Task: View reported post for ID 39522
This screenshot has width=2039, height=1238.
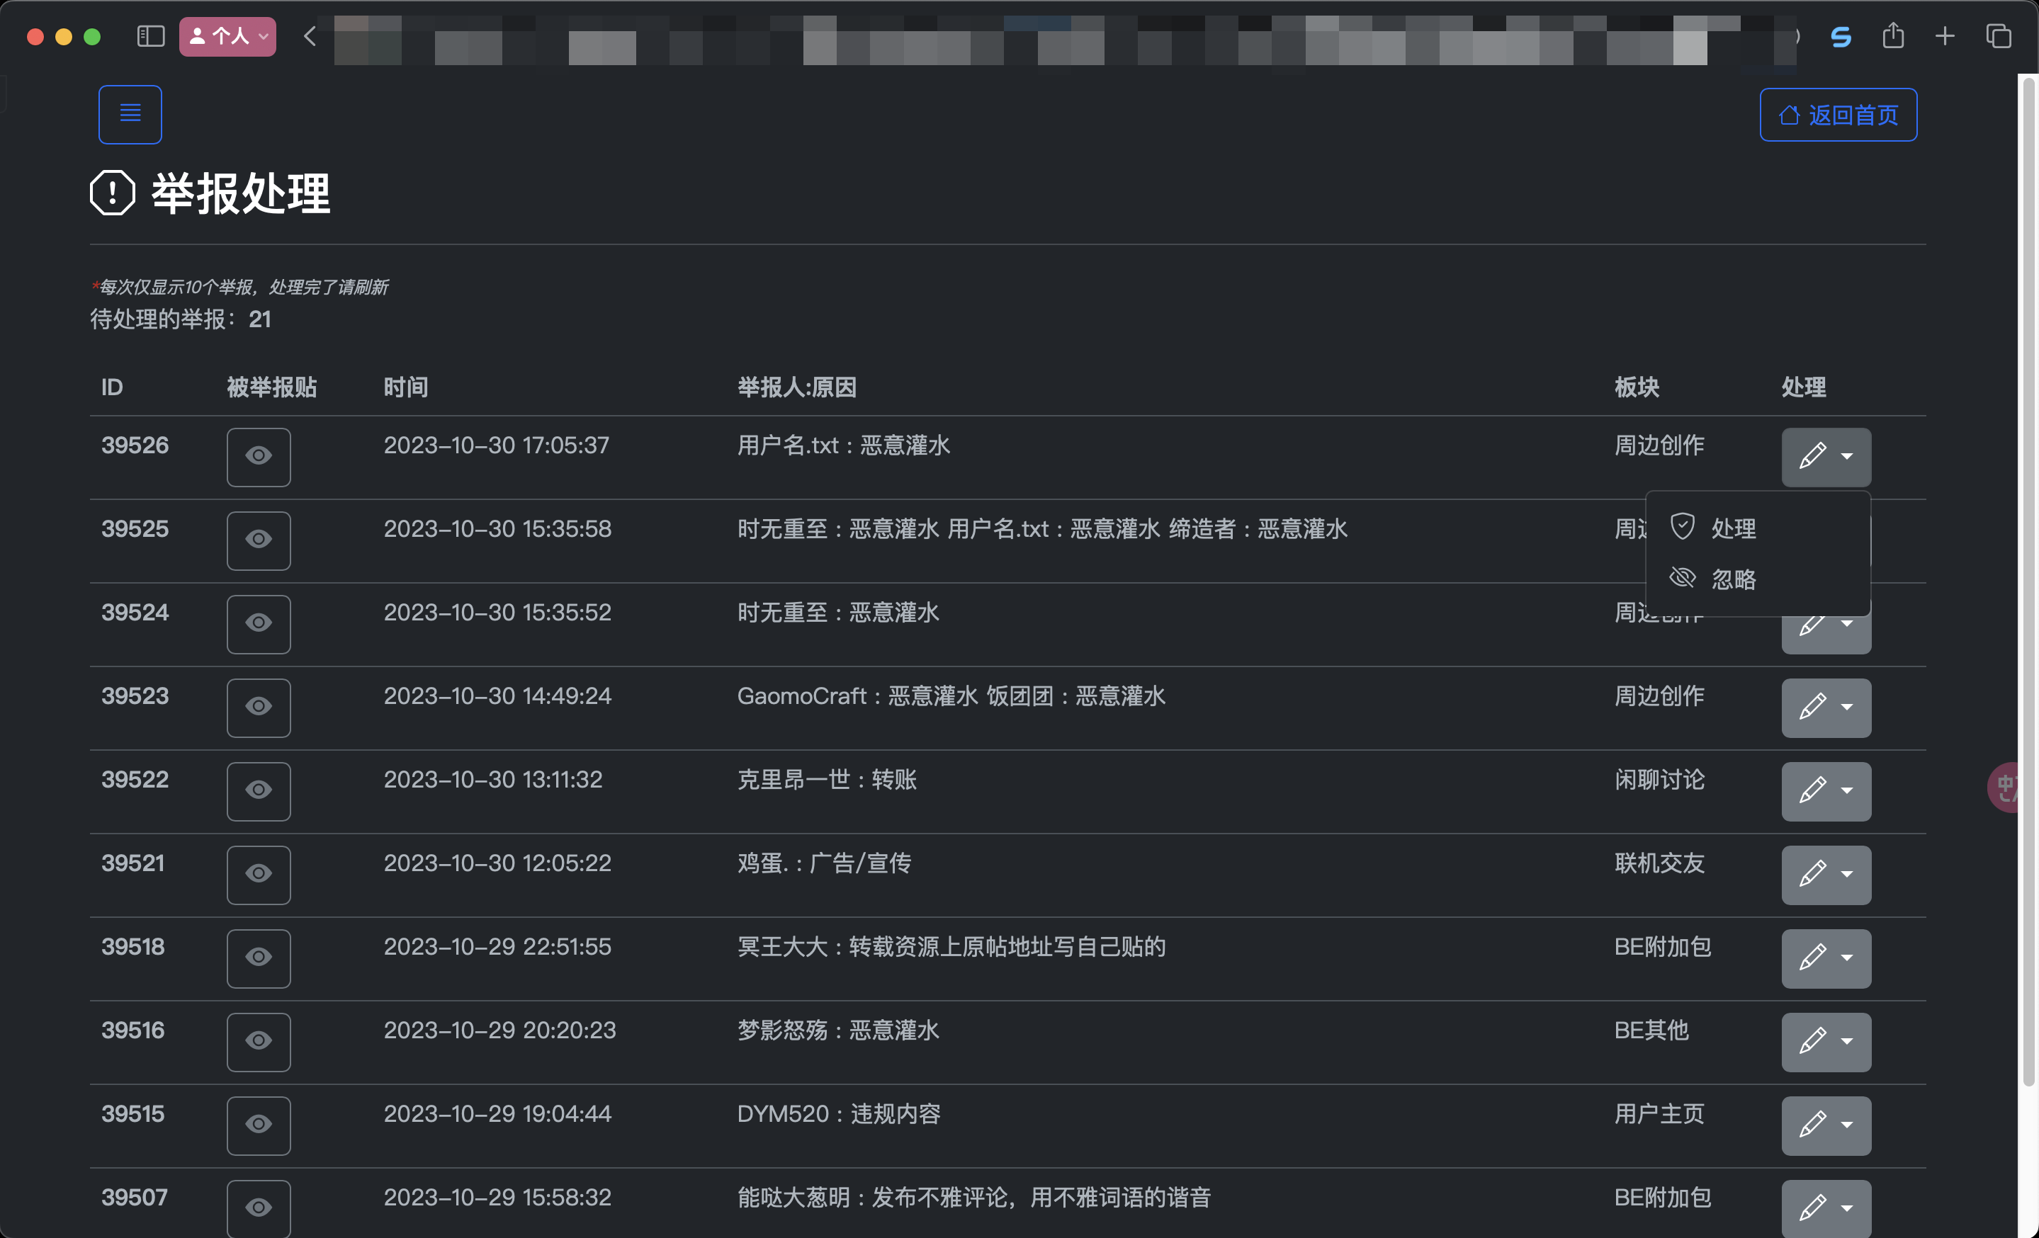Action: (x=259, y=790)
